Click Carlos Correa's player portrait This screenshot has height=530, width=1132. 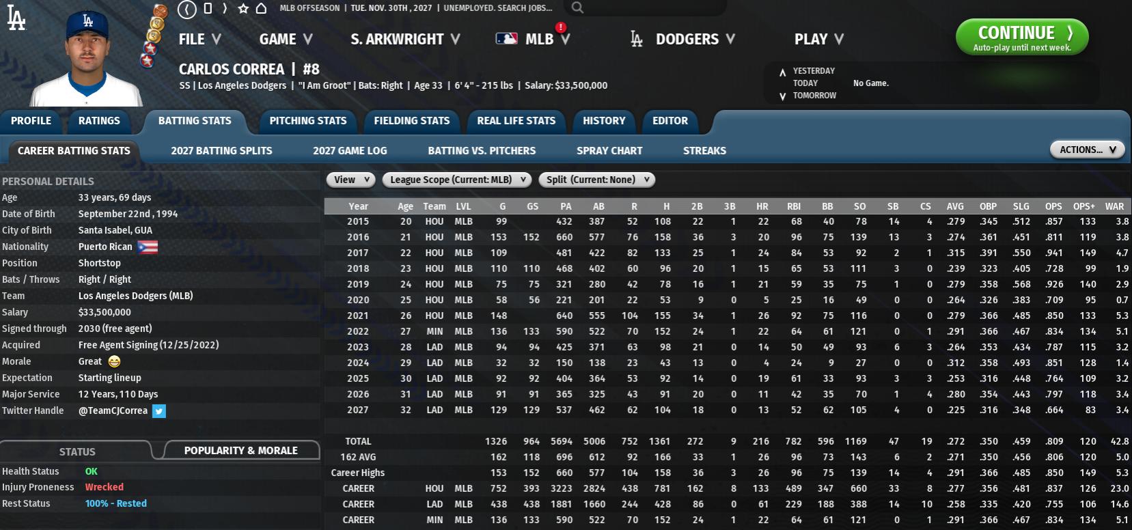click(85, 58)
